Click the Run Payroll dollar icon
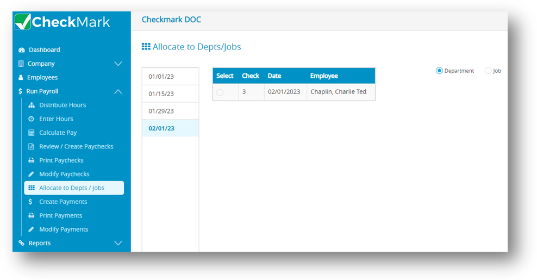 pos(20,91)
